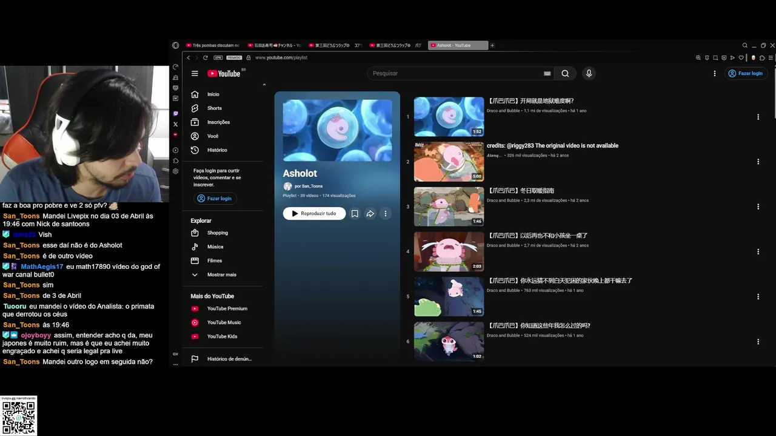Image resolution: width=776 pixels, height=436 pixels.
Task: Toggle the YouTube hamburger guide menu
Action: (195, 73)
